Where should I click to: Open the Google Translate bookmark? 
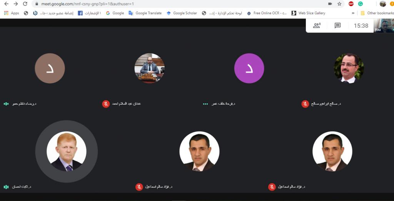pos(145,13)
